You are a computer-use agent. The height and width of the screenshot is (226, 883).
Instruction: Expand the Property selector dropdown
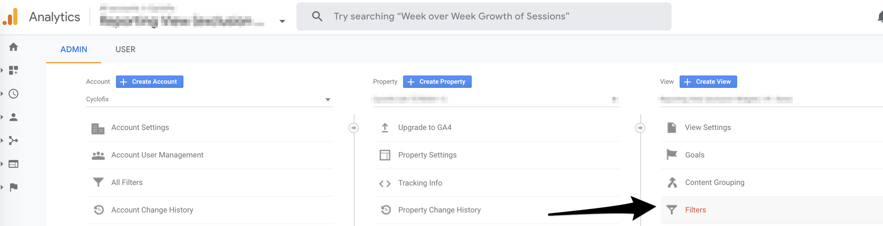click(496, 99)
